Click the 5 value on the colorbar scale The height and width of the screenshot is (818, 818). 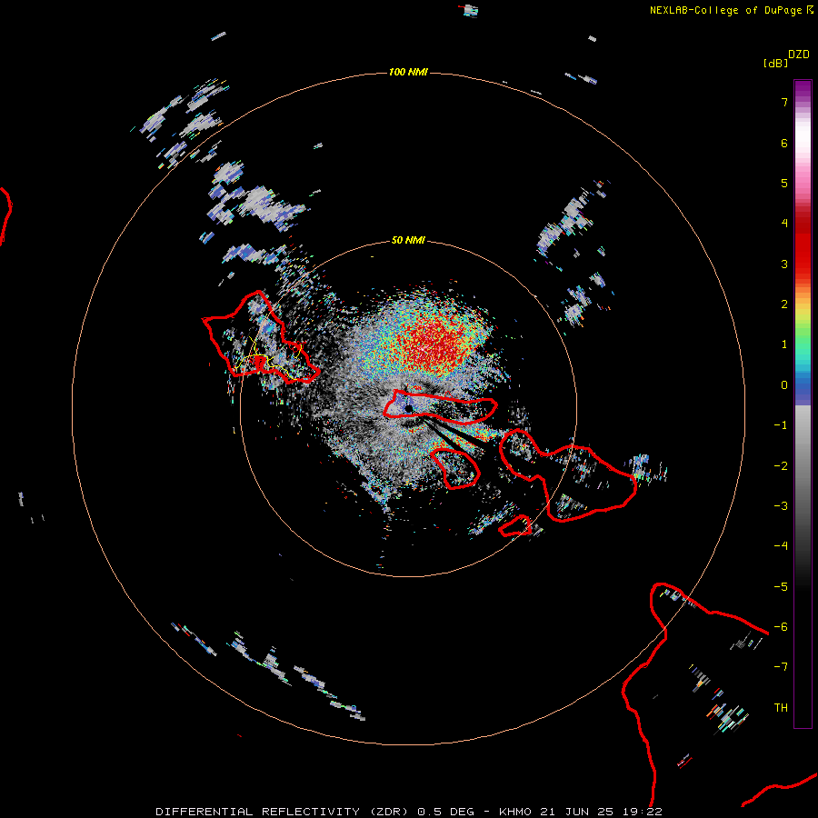pyautogui.click(x=784, y=183)
